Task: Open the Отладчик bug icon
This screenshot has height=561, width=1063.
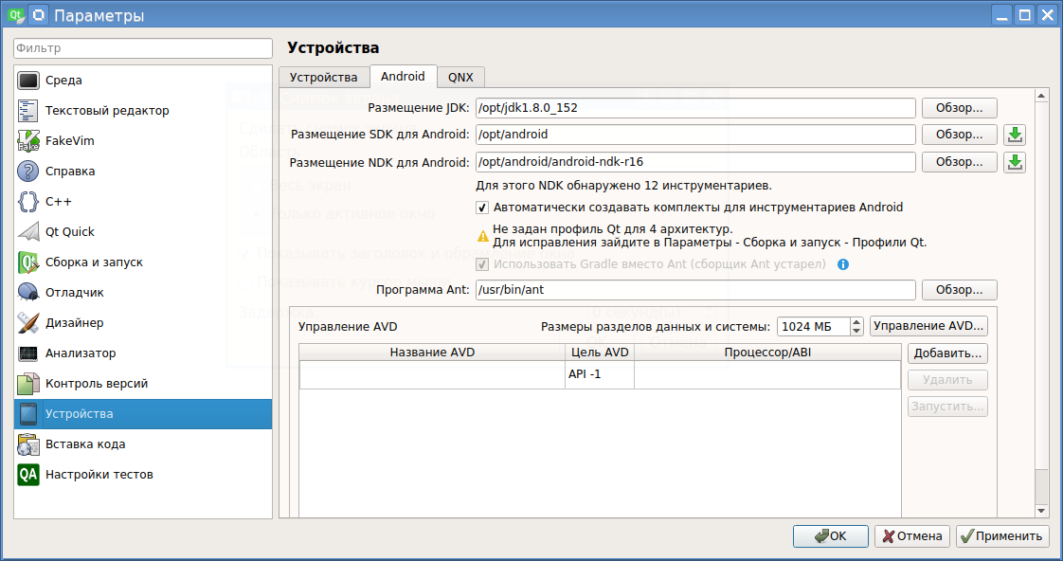Action: pyautogui.click(x=28, y=293)
